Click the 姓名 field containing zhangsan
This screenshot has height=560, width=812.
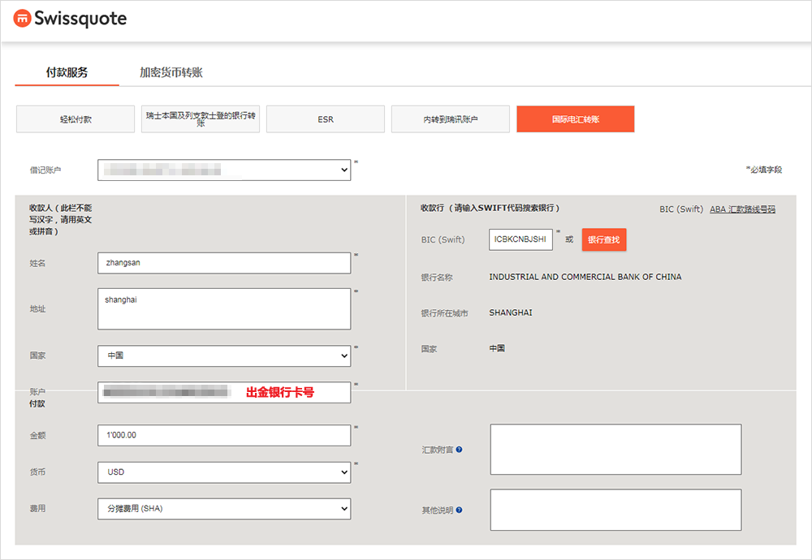[223, 263]
